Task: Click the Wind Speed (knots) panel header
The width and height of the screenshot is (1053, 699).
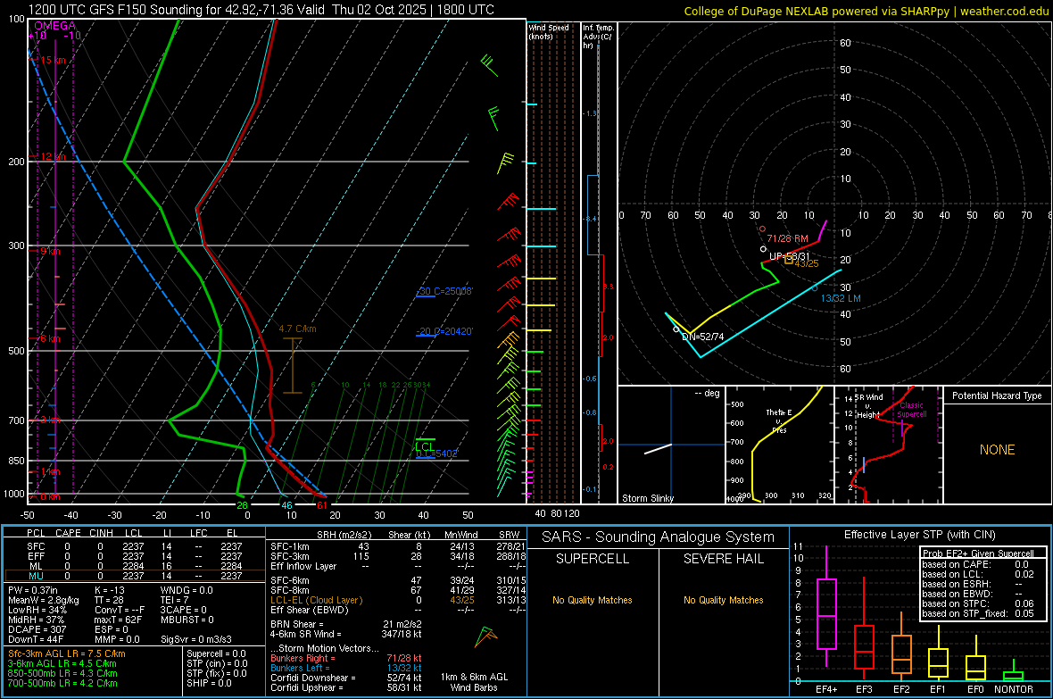Action: (x=548, y=31)
